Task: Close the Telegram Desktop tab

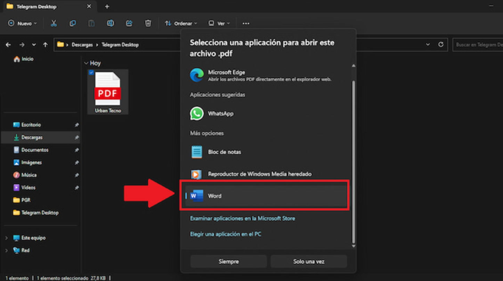Action: (x=89, y=6)
